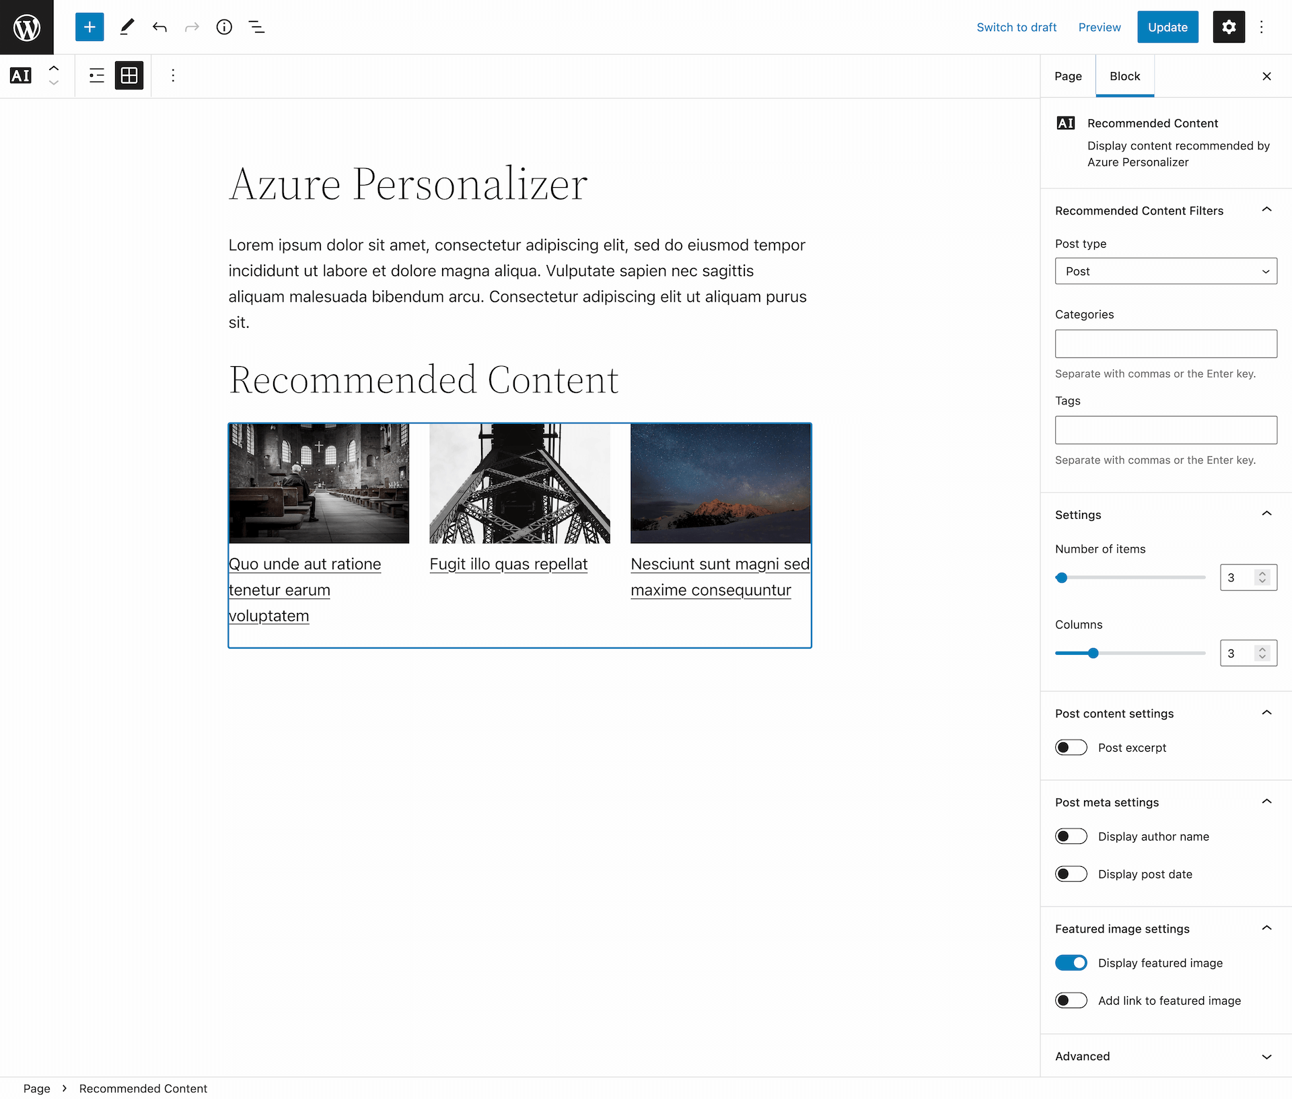1292x1099 pixels.
Task: Expand the Advanced section
Action: click(1268, 1056)
